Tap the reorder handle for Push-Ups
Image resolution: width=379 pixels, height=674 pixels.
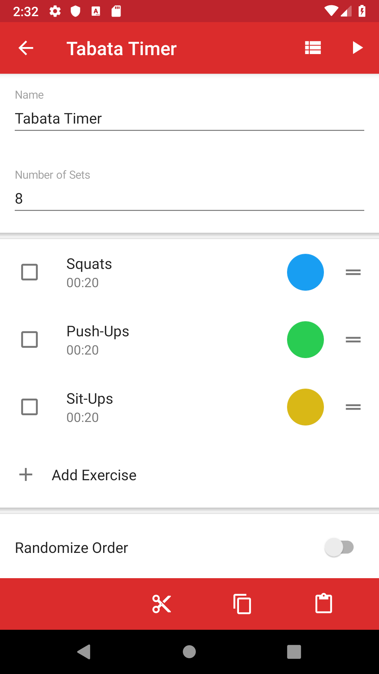(x=353, y=339)
